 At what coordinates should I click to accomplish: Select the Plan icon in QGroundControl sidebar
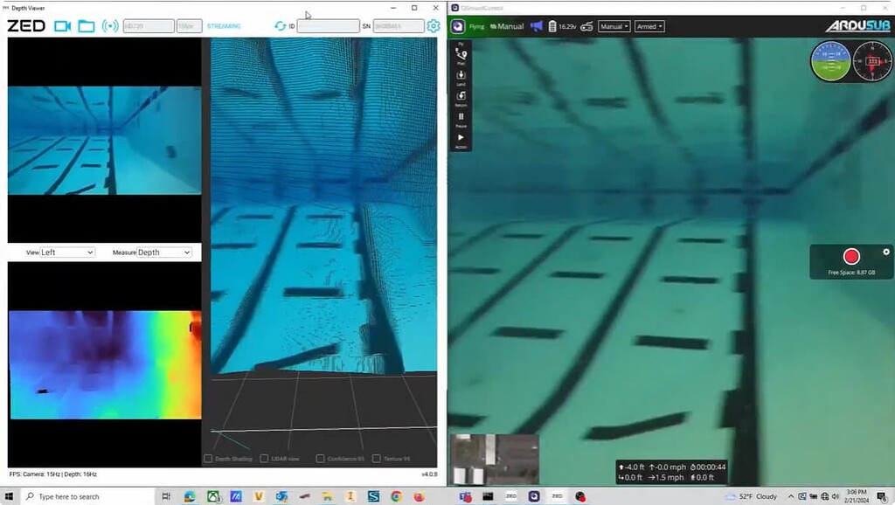[461, 53]
